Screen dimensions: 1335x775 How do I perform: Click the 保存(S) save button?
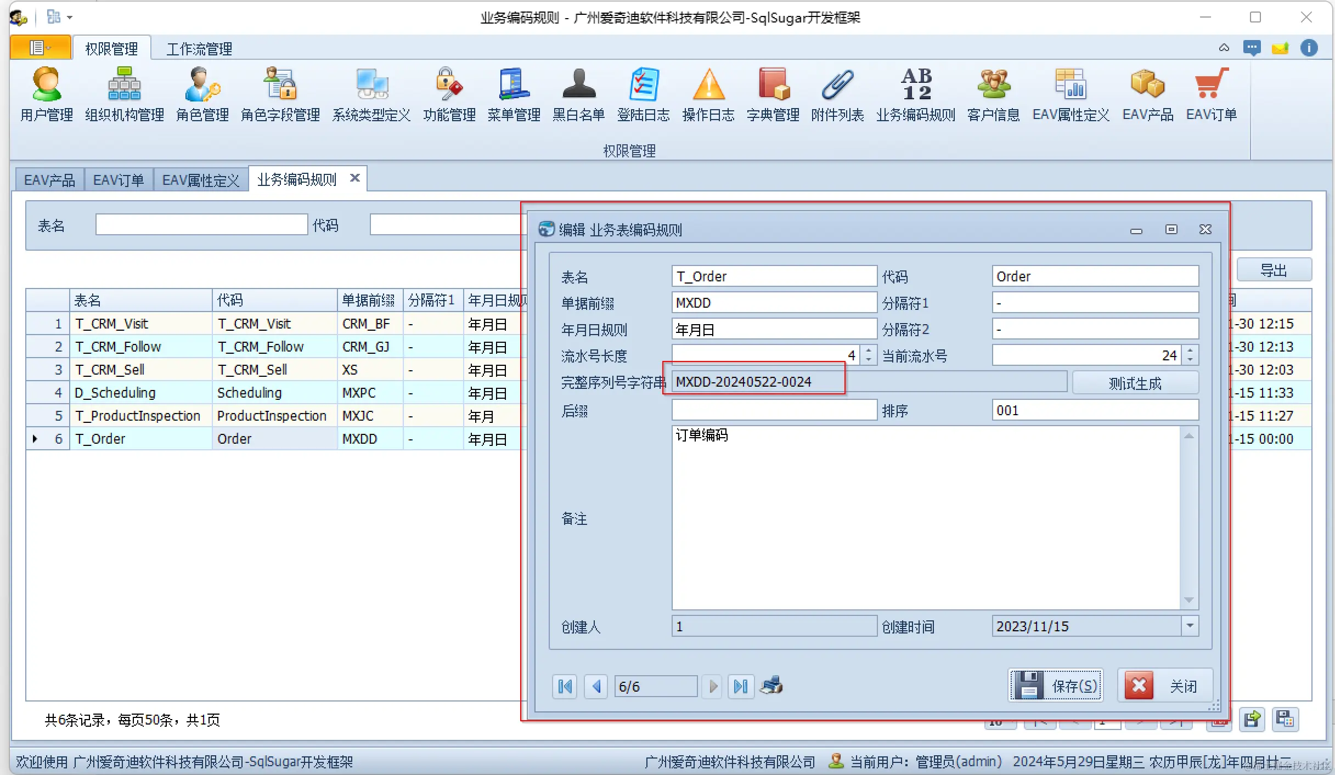1056,686
